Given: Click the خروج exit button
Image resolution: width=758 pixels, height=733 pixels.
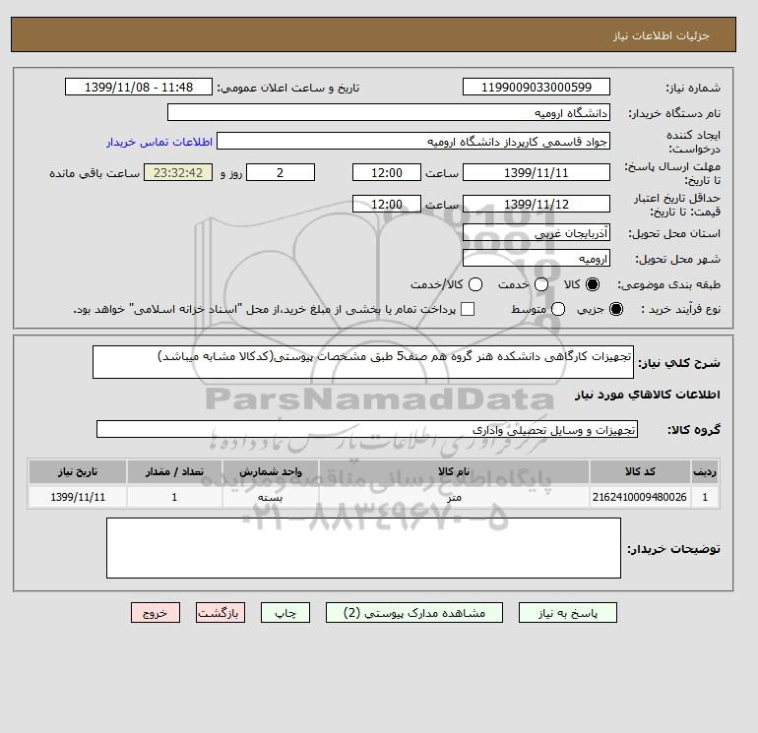Looking at the screenshot, I should coord(156,613).
